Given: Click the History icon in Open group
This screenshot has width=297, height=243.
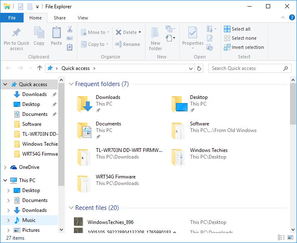Looking at the screenshot, I should coord(209,48).
